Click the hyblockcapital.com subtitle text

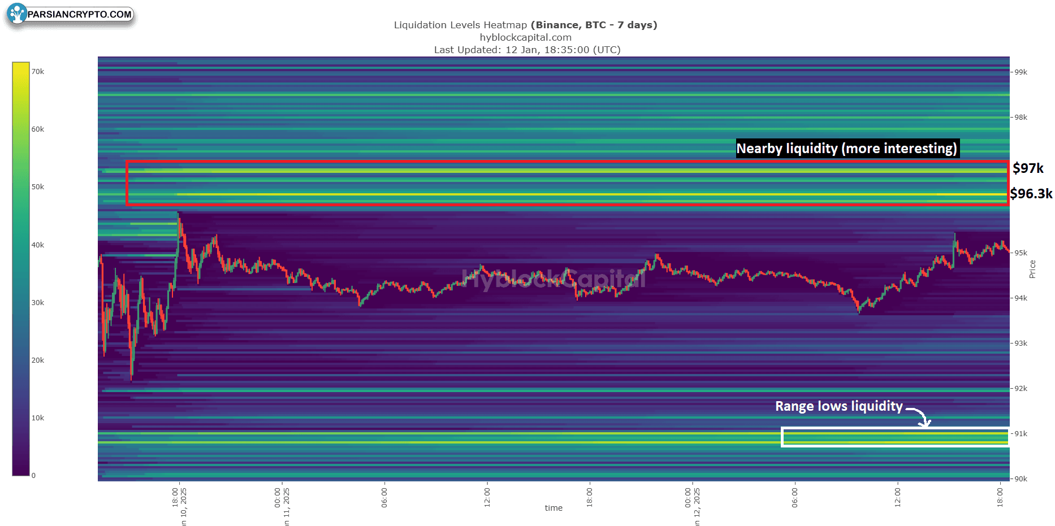point(525,37)
